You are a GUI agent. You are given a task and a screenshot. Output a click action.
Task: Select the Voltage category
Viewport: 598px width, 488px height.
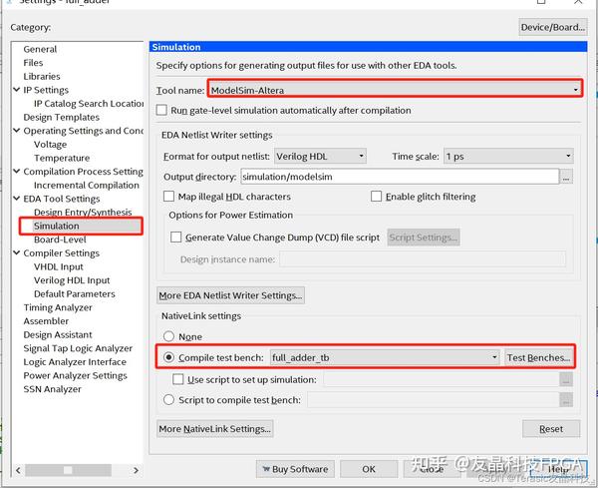pos(51,145)
